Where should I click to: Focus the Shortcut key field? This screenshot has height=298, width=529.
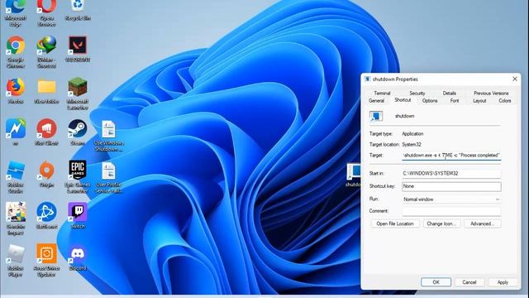(x=451, y=186)
